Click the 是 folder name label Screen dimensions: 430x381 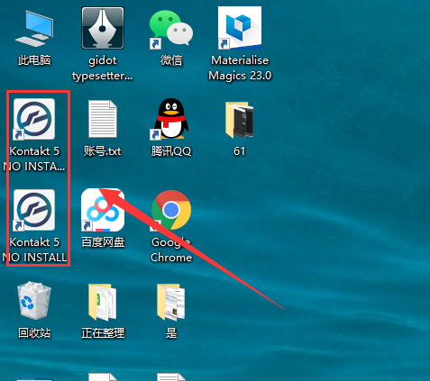171,332
